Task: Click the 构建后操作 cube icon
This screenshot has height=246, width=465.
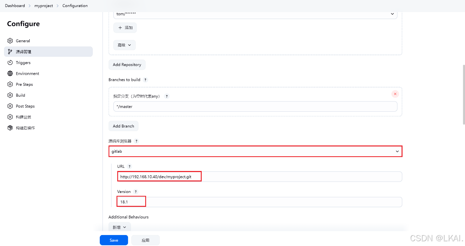Action: point(10,128)
